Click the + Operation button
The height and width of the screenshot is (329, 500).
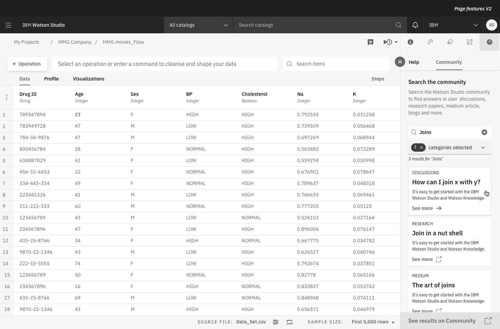(27, 64)
